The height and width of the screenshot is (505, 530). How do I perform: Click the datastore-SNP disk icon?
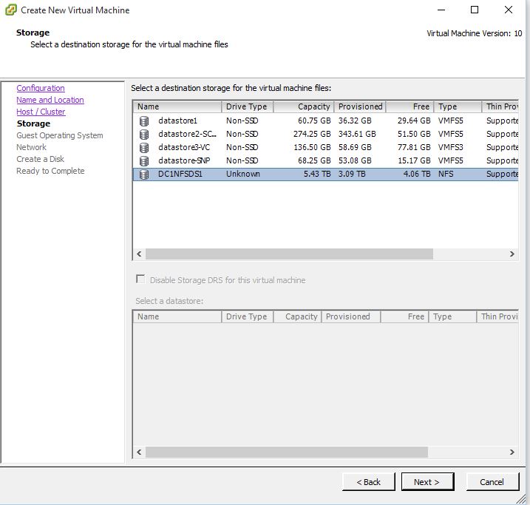click(144, 160)
